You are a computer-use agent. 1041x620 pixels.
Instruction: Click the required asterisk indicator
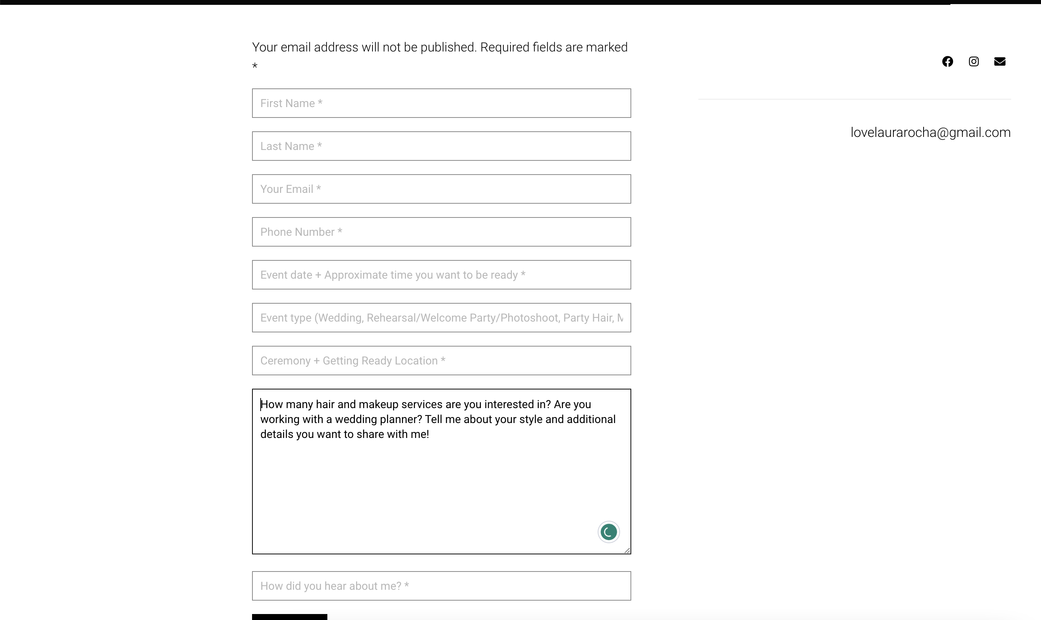(x=255, y=68)
